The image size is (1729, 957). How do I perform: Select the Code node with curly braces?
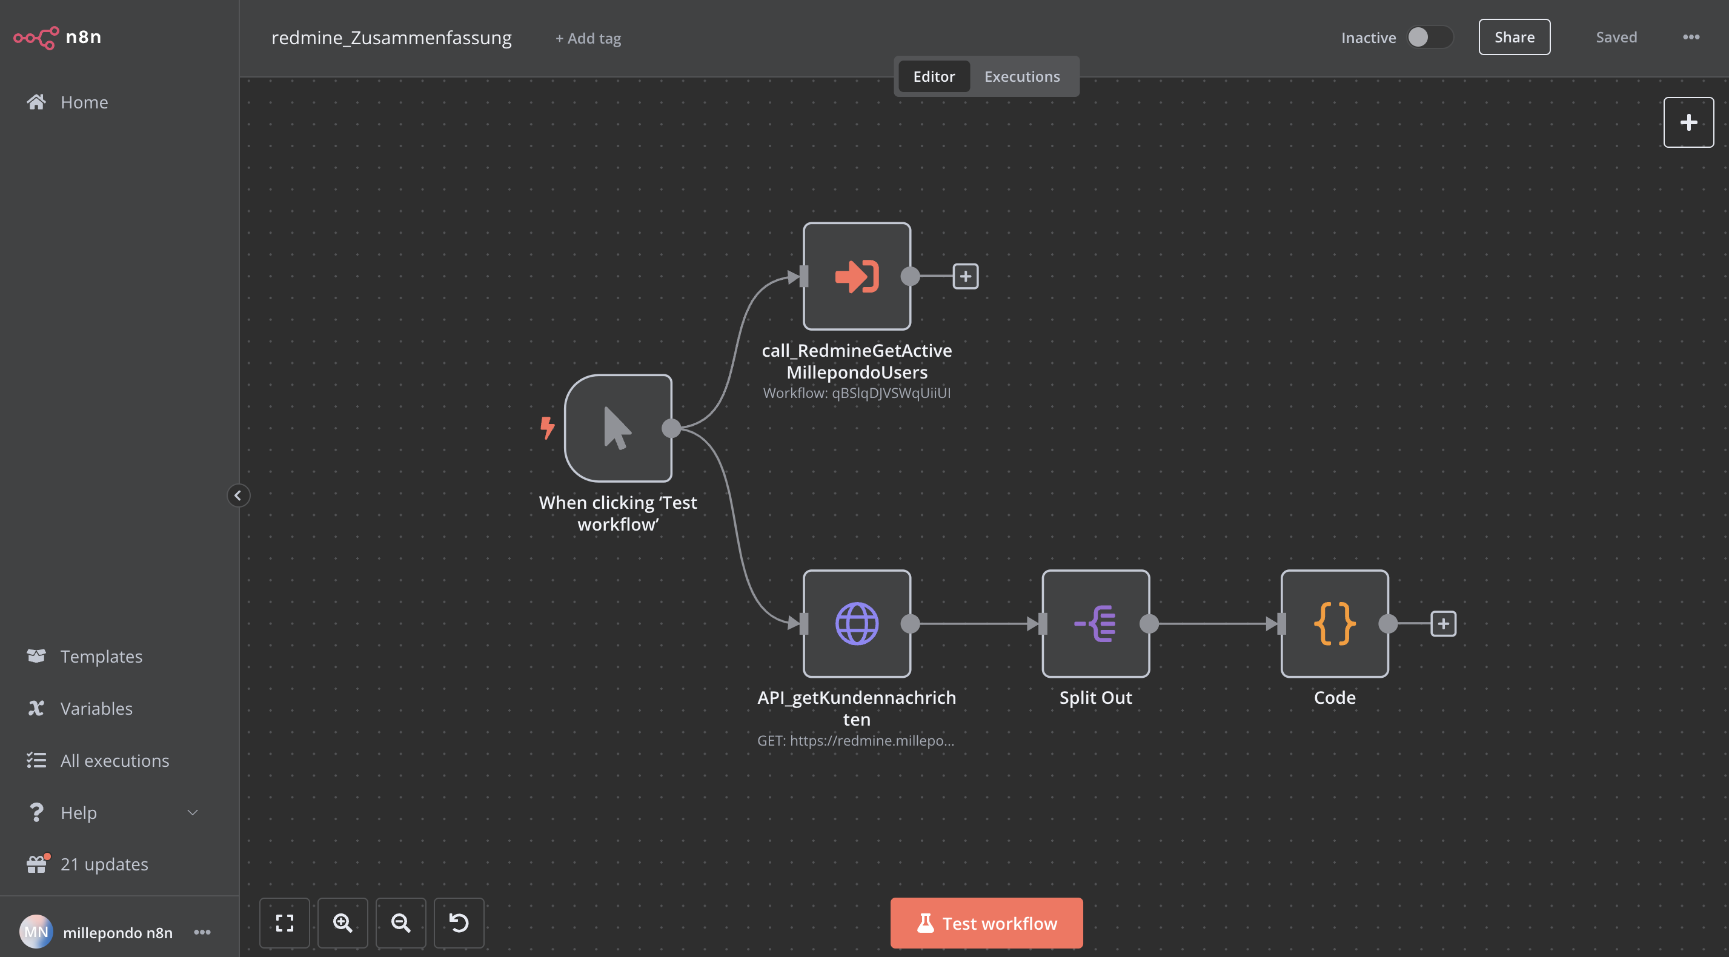click(x=1335, y=623)
